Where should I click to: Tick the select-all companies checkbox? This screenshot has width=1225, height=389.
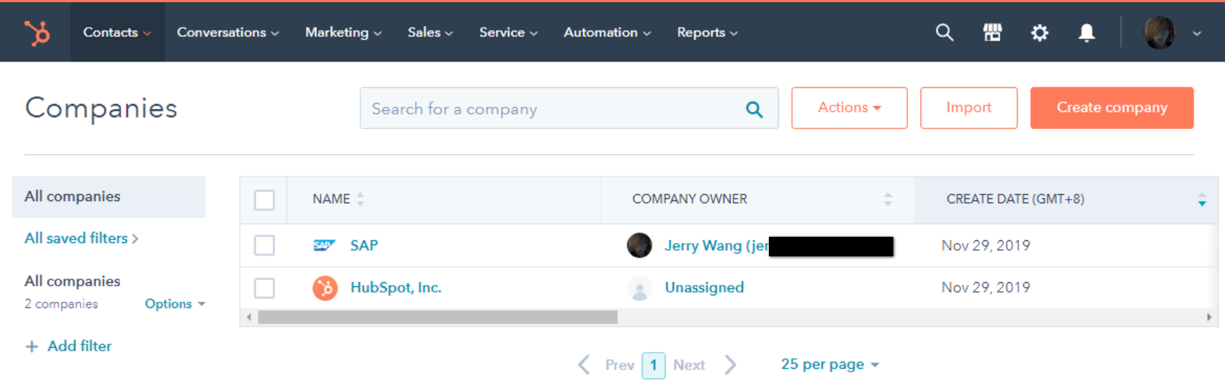coord(264,200)
